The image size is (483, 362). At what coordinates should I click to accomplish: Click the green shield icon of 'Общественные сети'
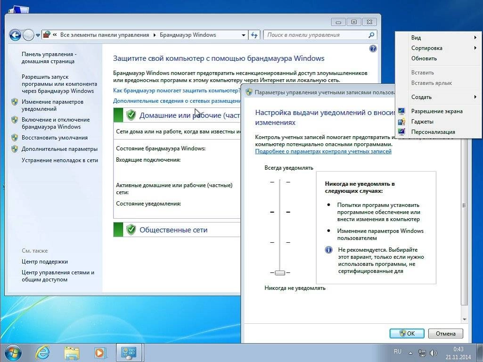(131, 230)
